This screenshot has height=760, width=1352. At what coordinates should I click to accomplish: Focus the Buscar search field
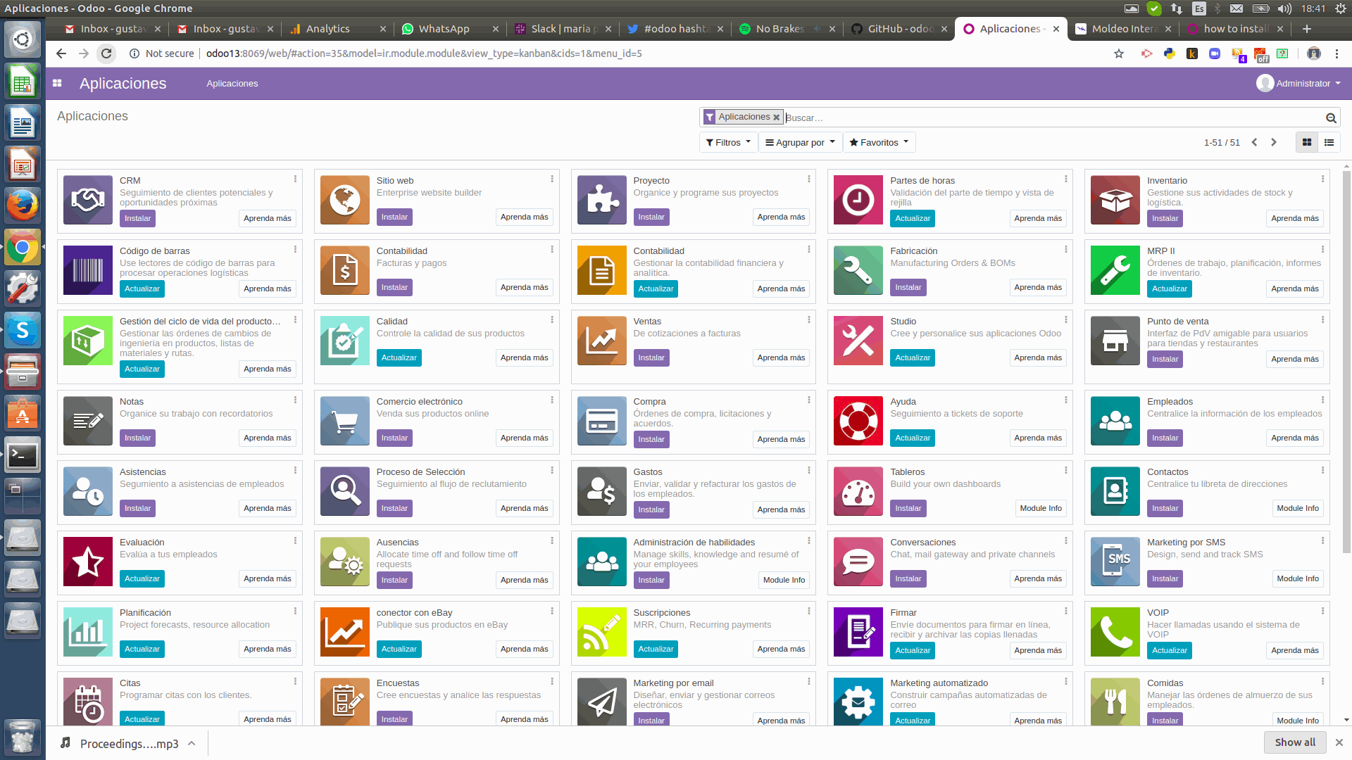click(1053, 118)
